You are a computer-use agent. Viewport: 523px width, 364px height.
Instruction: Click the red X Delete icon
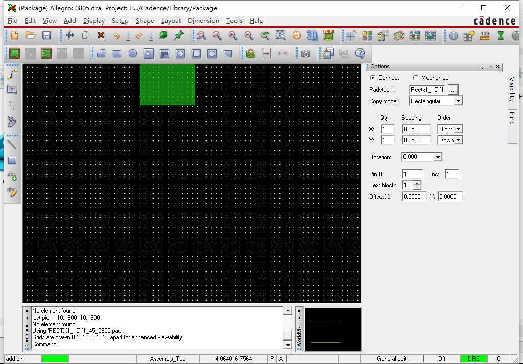pos(101,35)
